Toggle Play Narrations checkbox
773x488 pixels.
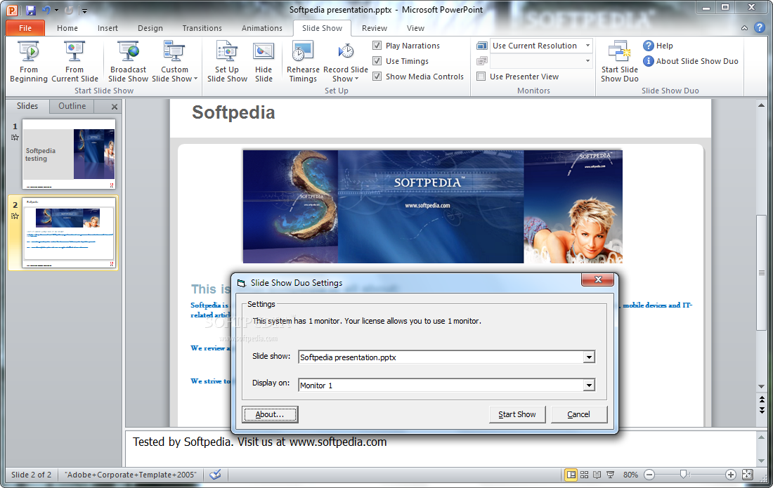tap(377, 46)
